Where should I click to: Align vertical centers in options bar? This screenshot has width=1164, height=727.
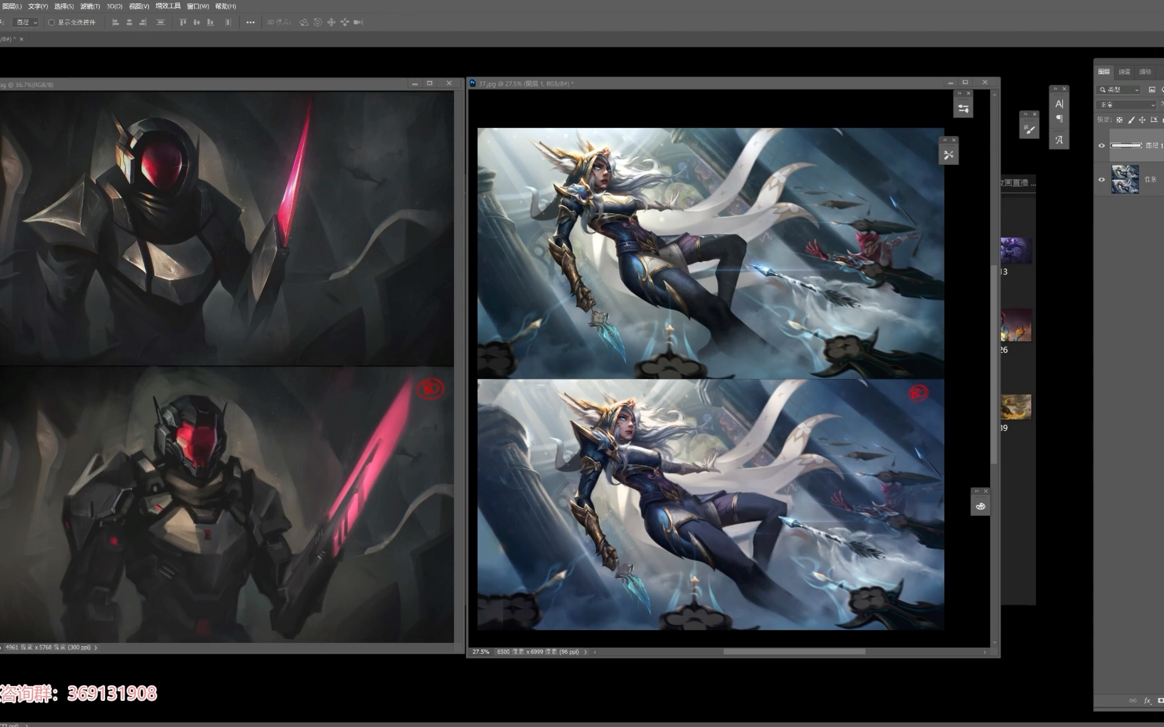(x=196, y=22)
